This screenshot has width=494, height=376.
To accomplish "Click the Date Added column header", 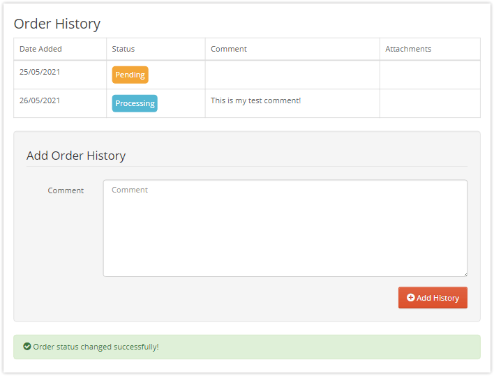I will 60,49.
